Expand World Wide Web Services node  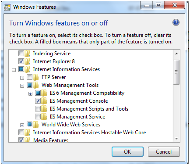pyautogui.click(x=22, y=125)
